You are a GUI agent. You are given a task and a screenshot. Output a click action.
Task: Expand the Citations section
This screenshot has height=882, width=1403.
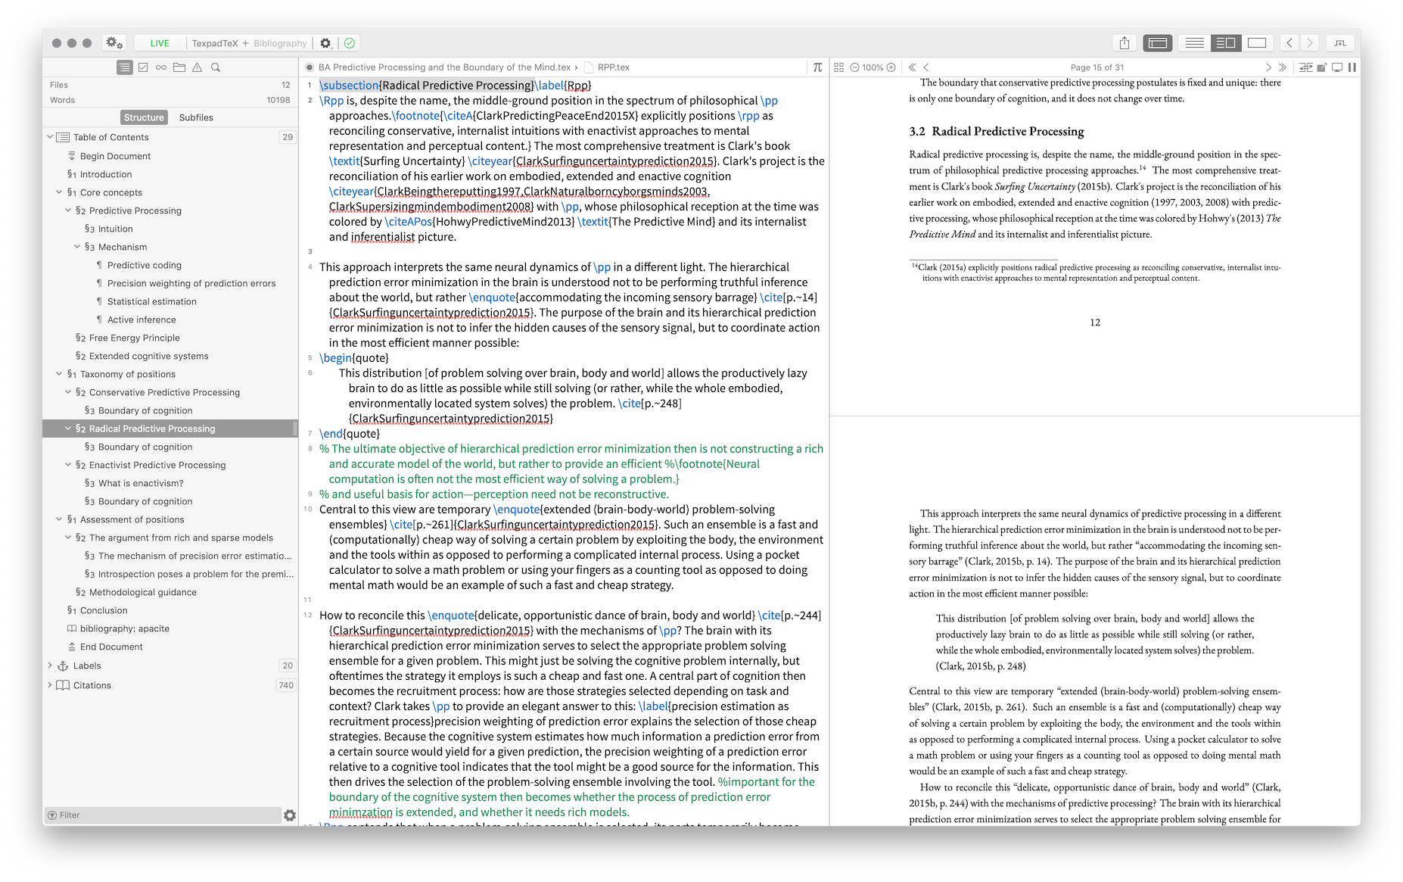pyautogui.click(x=51, y=685)
